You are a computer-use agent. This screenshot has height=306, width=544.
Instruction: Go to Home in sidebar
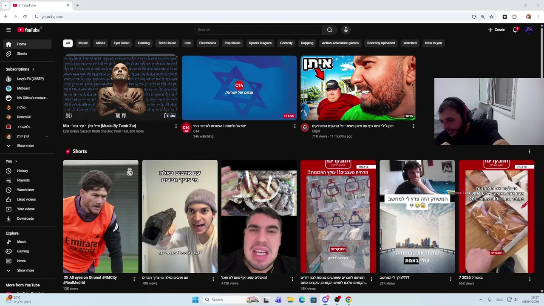click(x=27, y=44)
